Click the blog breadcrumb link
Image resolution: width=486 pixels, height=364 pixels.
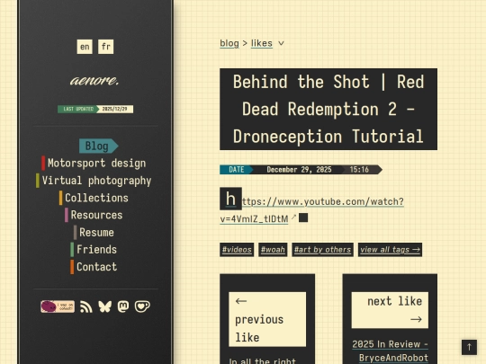point(229,43)
